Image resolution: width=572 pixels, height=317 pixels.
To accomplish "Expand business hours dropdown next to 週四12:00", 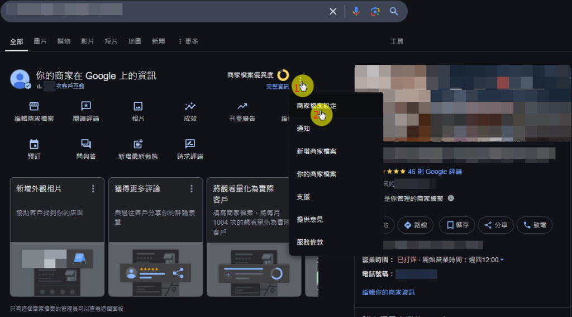I will click(502, 259).
